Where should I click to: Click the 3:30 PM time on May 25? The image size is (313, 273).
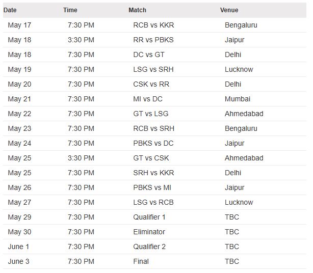coord(81,158)
